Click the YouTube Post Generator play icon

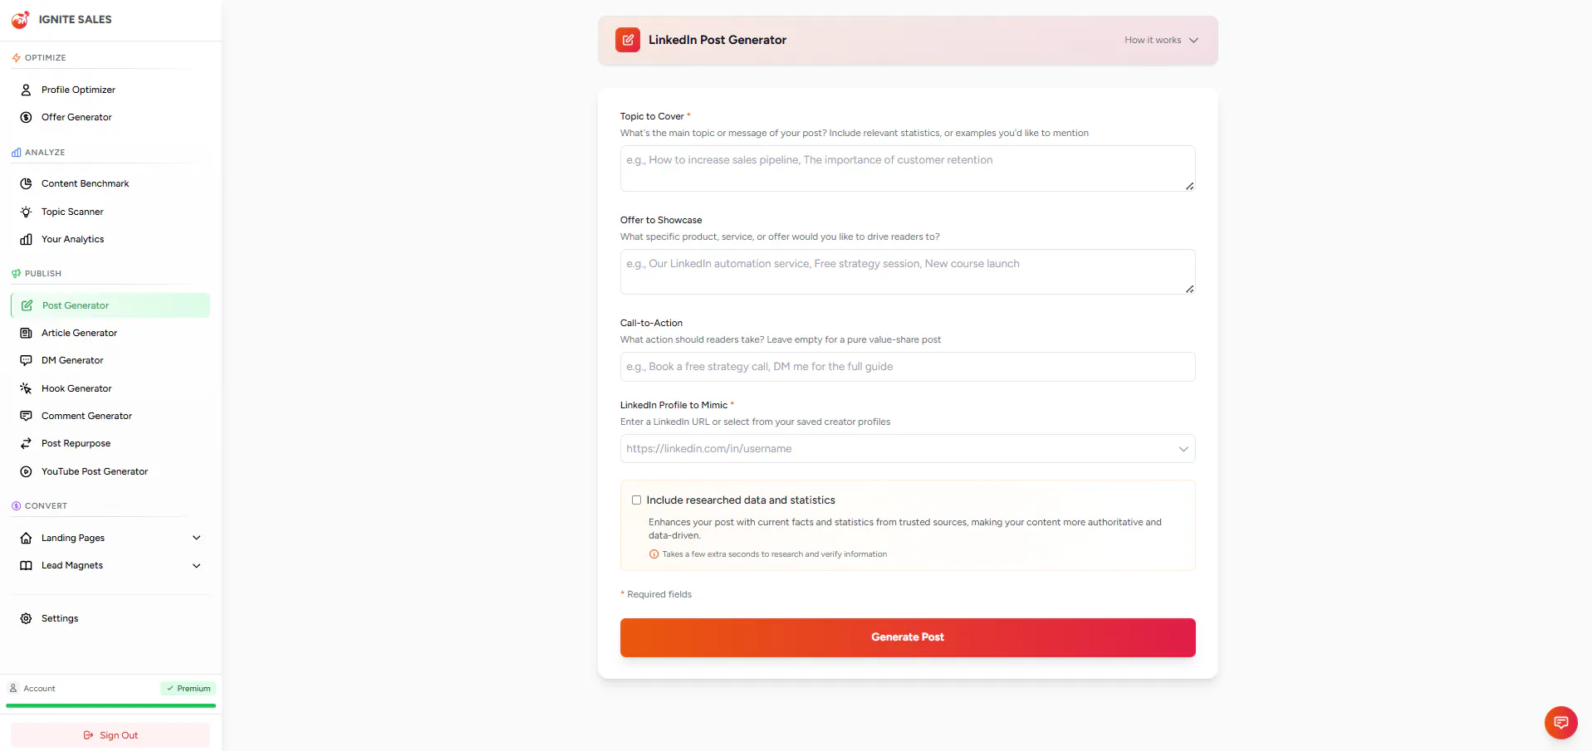pos(26,471)
